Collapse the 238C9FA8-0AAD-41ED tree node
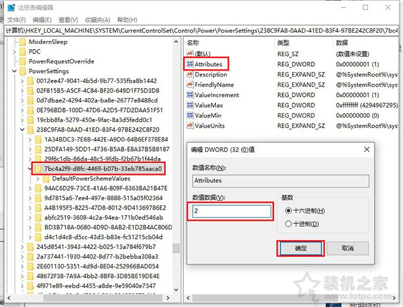 23,130
